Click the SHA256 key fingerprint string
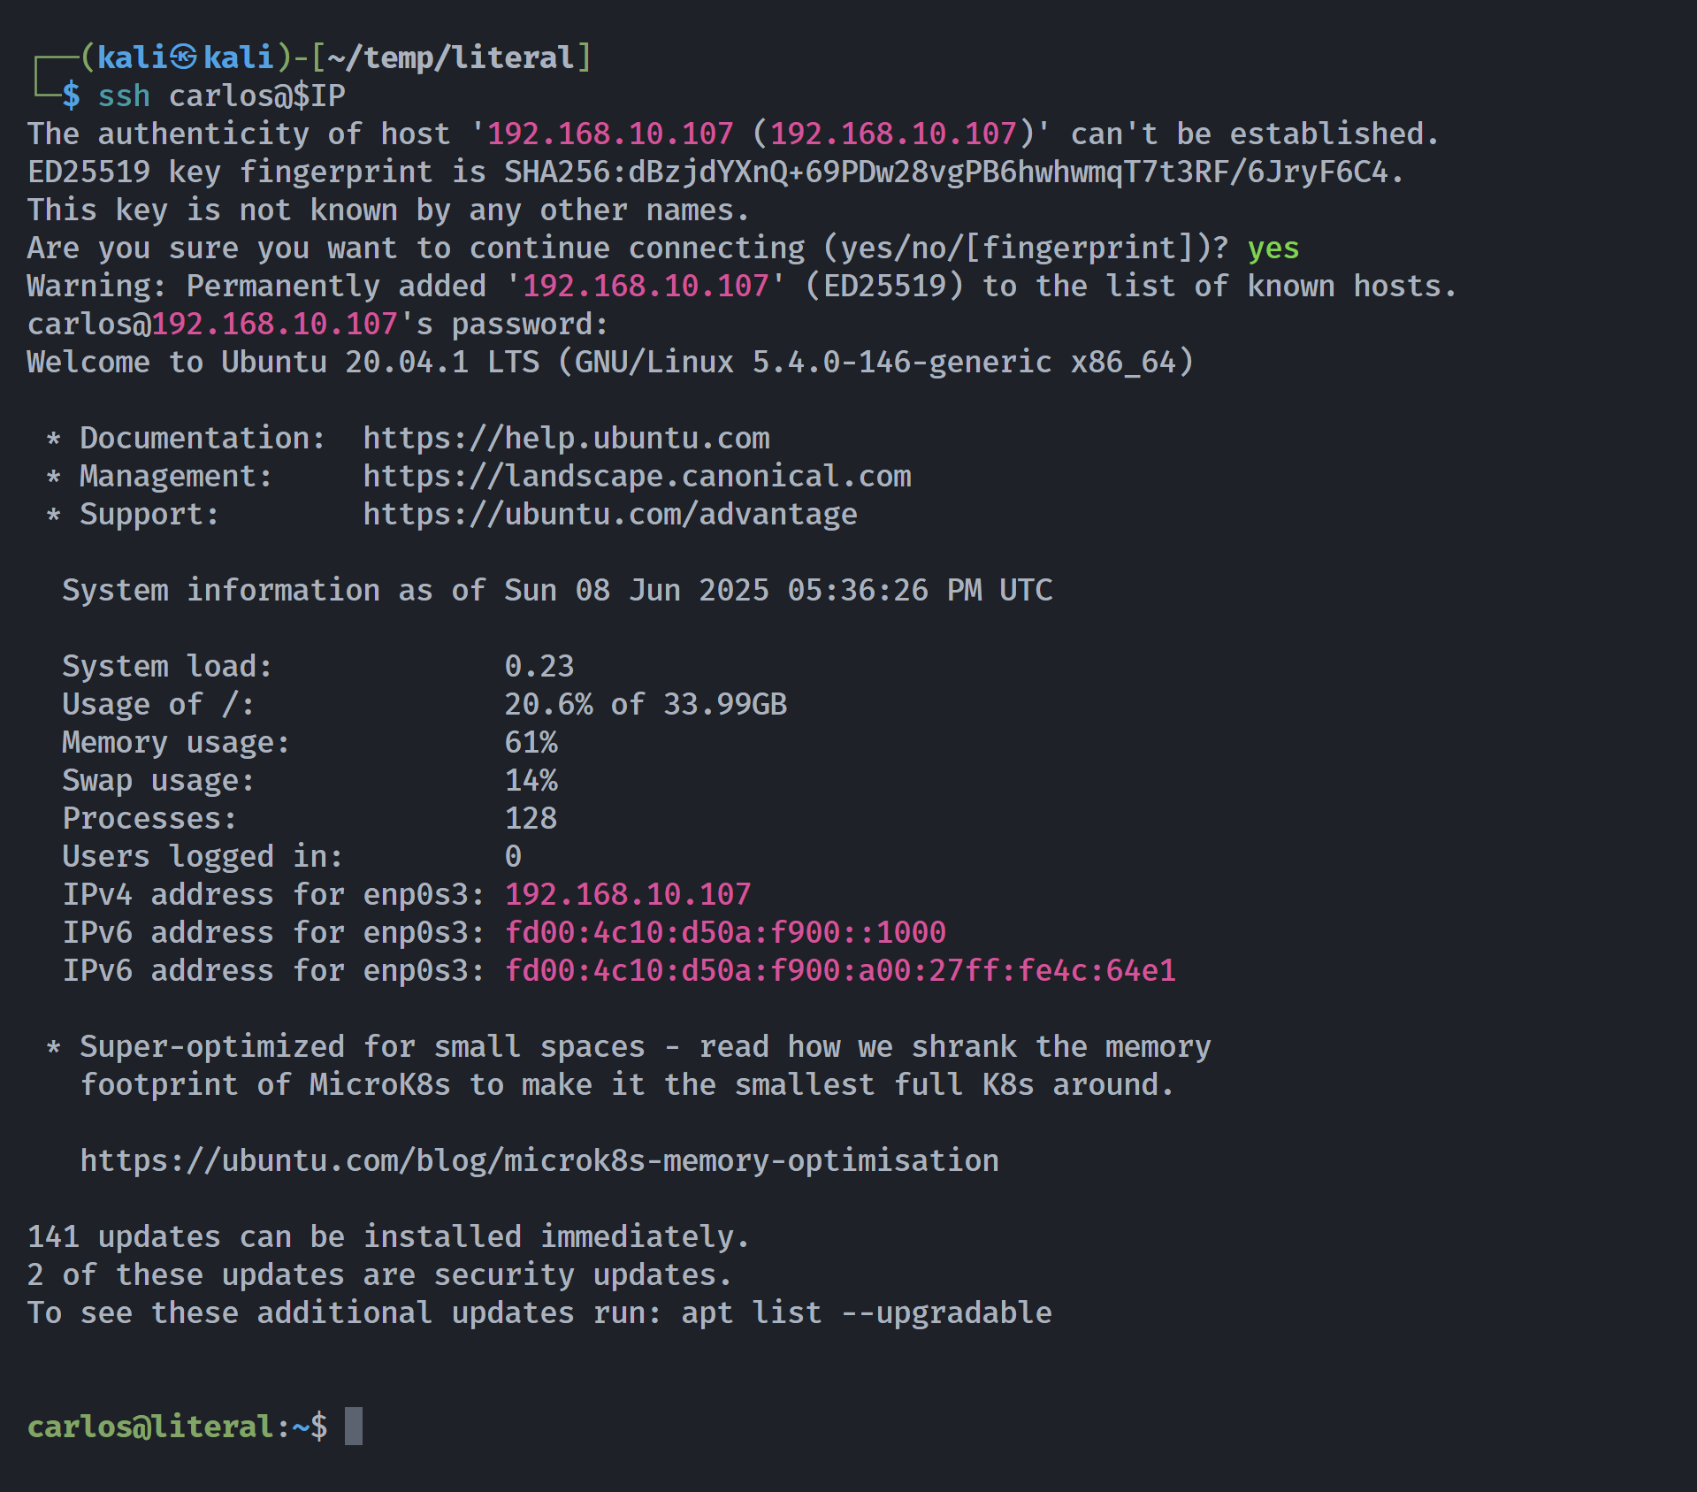Screen dimensions: 1697x1492 coord(946,172)
